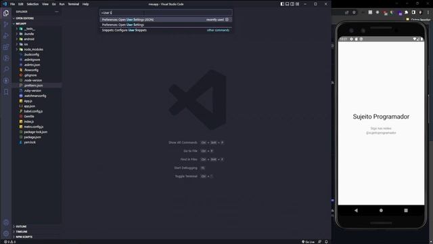Open the File menu
Viewport: 433px width, 244px height.
coord(12,4)
